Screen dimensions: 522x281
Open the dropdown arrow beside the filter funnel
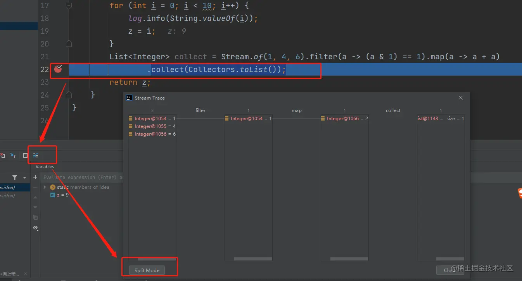[25, 178]
